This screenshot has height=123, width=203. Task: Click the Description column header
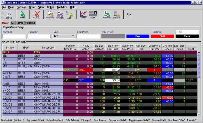point(48,48)
